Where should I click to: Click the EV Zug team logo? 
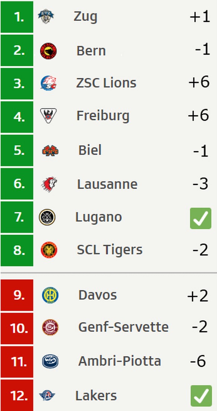[x=46, y=16]
